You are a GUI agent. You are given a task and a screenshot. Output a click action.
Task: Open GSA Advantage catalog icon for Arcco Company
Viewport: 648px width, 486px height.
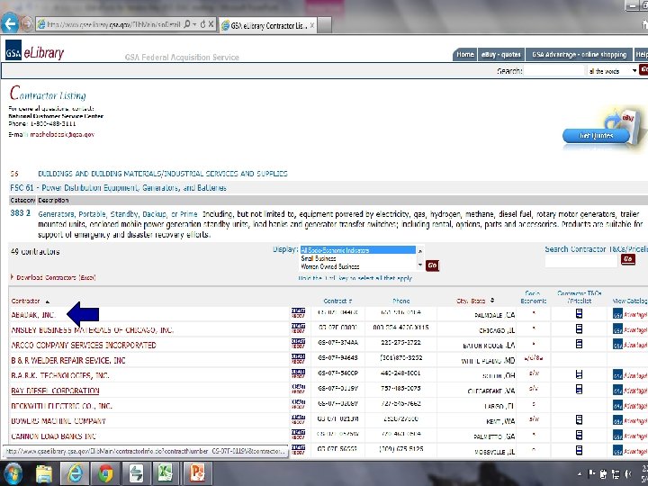coord(630,344)
